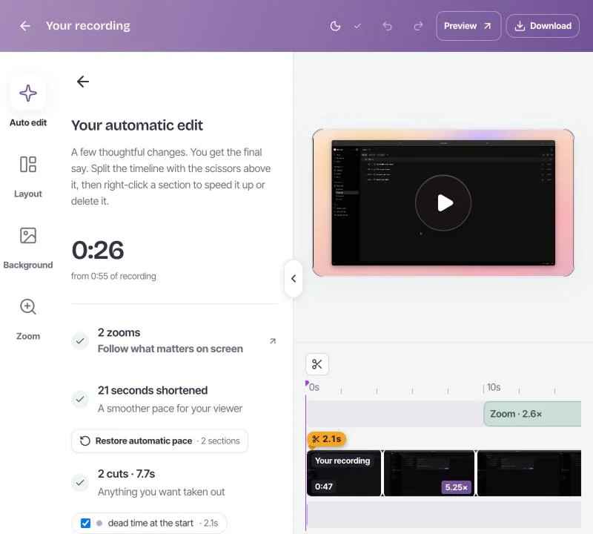The height and width of the screenshot is (534, 593).
Task: Open zoom details via the arrow icon
Action: click(x=273, y=341)
